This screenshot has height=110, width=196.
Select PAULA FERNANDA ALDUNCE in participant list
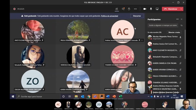click(165, 76)
